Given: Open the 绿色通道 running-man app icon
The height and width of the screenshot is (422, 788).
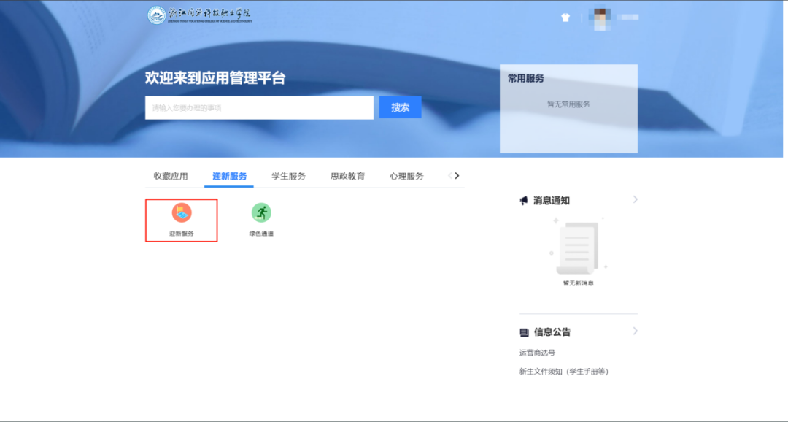Looking at the screenshot, I should (x=261, y=212).
